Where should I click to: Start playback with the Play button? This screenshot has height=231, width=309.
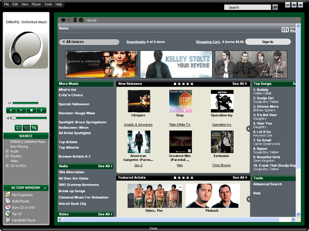click(21, 110)
